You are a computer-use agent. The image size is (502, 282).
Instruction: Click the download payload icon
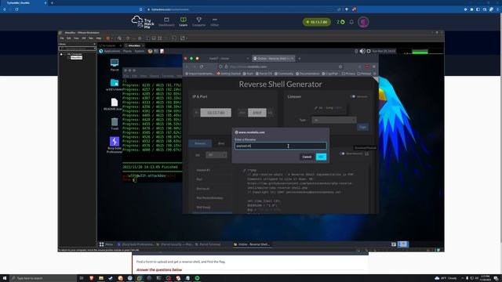(x=366, y=154)
